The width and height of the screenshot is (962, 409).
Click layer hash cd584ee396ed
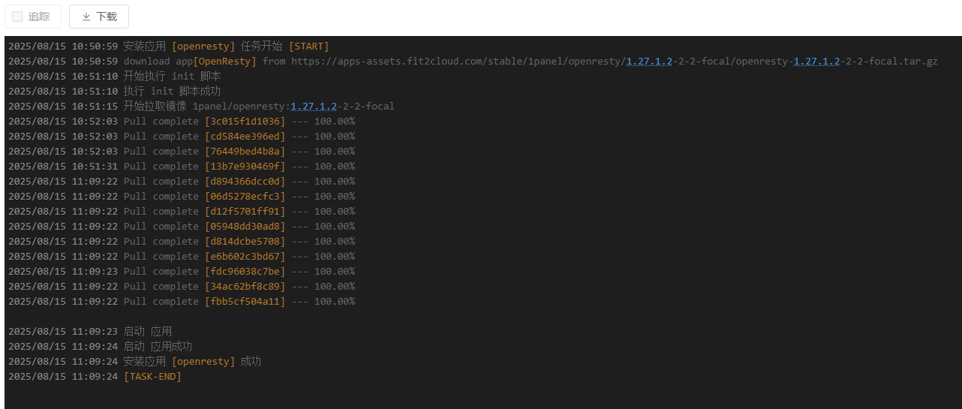245,137
